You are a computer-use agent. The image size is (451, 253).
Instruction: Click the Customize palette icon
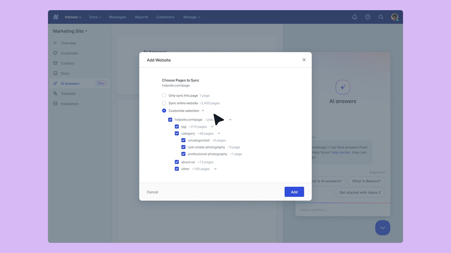coord(55,53)
